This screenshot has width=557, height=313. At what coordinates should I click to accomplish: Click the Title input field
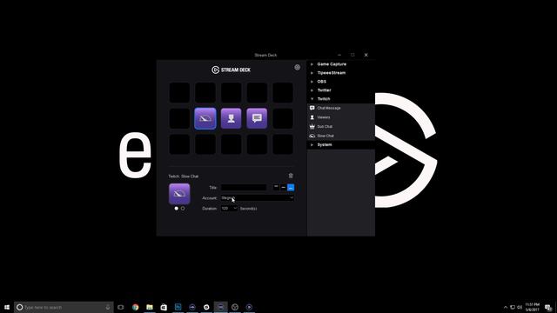(244, 188)
